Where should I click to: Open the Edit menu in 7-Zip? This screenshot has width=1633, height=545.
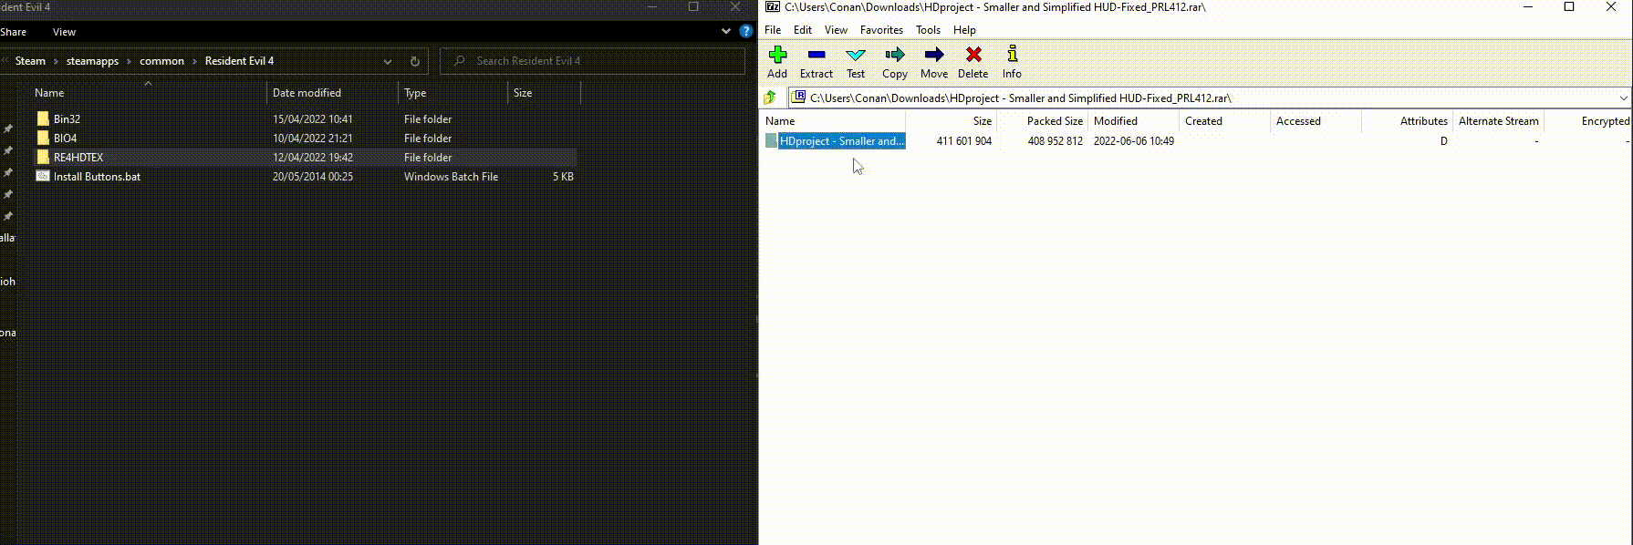pyautogui.click(x=803, y=30)
